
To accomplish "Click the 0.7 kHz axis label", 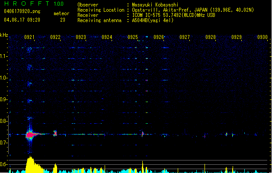I will (4, 143).
